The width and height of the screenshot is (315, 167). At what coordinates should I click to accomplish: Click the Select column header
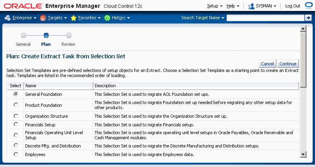(x=16, y=86)
